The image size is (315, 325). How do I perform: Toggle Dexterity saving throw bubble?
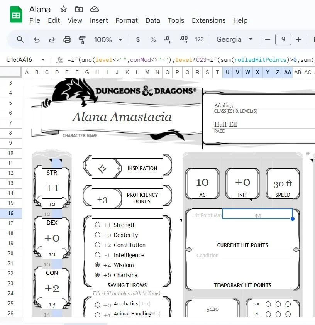[97, 235]
